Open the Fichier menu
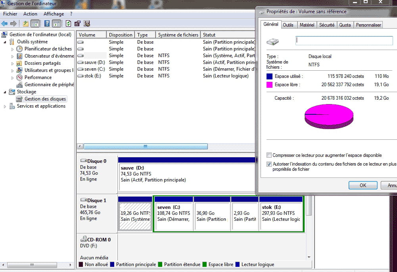This screenshot has height=272, width=397. point(10,14)
